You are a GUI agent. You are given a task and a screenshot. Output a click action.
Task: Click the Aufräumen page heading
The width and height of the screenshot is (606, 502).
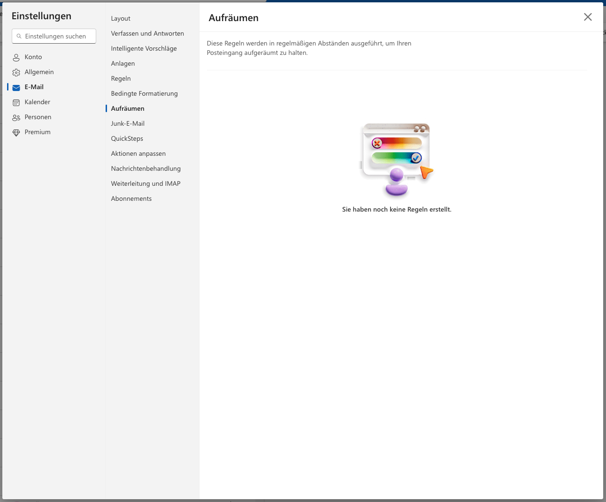click(233, 18)
